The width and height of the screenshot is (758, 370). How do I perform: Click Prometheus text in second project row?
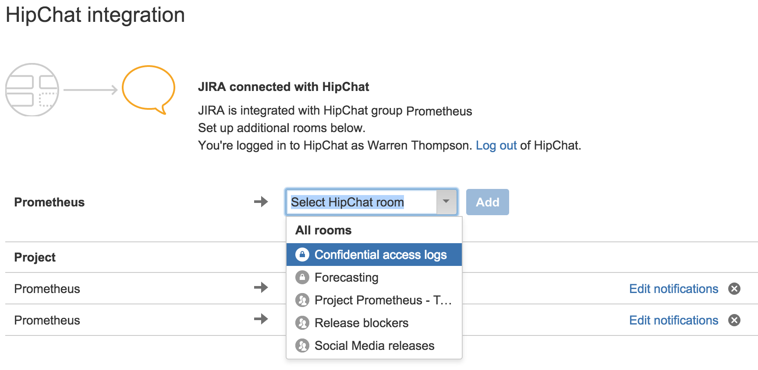[x=47, y=320]
